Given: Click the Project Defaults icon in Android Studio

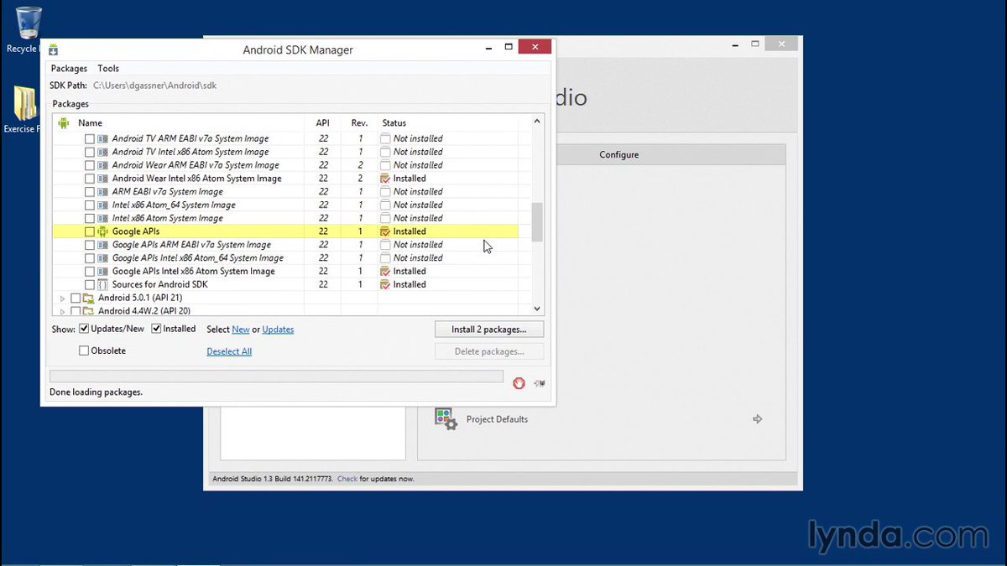Looking at the screenshot, I should [x=446, y=418].
